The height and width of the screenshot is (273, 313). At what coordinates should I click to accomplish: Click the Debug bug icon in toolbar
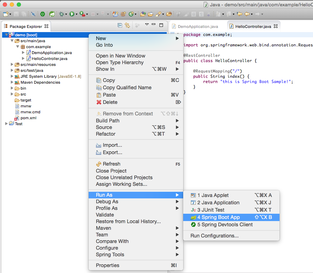61,14
